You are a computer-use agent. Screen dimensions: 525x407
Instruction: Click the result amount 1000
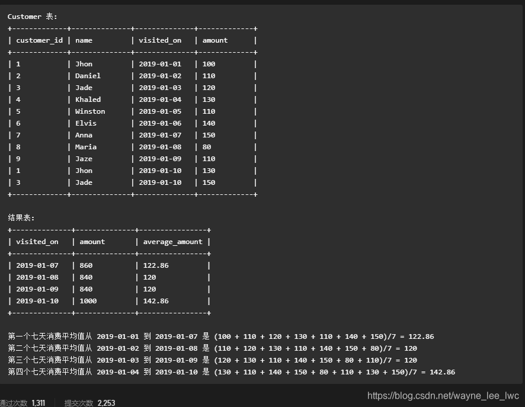click(88, 301)
